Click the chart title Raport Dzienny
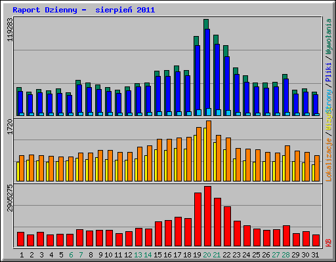This screenshot has height=262, width=336. pos(45,10)
